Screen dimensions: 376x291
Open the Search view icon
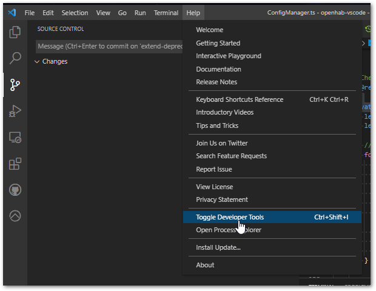point(15,59)
